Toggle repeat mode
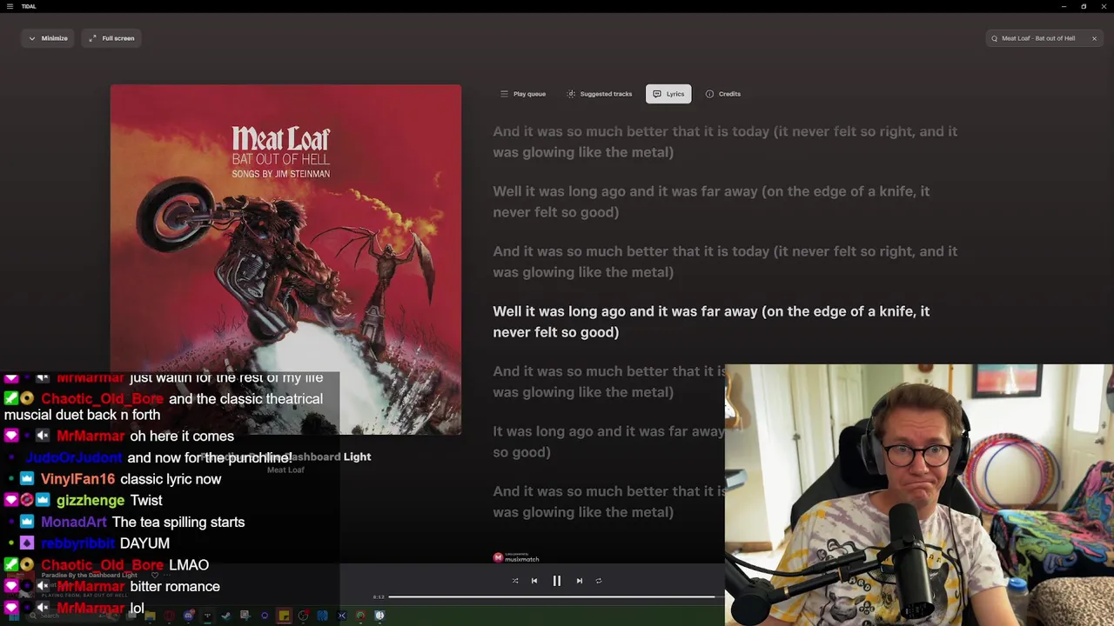The image size is (1114, 626). pos(599,581)
